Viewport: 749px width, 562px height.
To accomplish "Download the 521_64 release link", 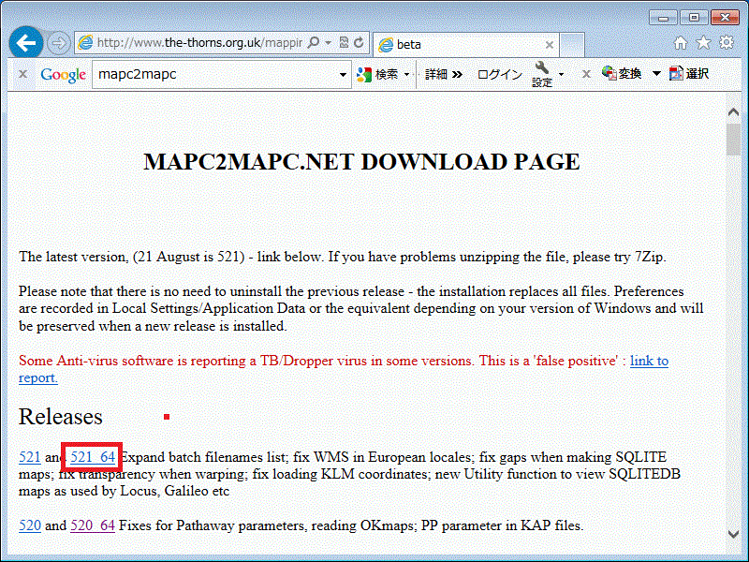I will point(93,457).
